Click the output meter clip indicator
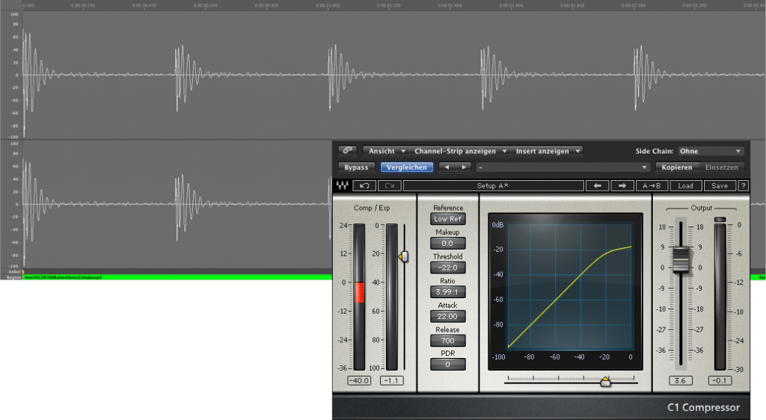Image resolution: width=766 pixels, height=420 pixels. [720, 220]
